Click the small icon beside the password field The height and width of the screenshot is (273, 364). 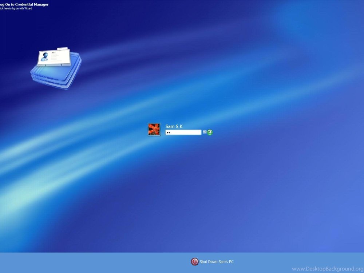pyautogui.click(x=205, y=132)
